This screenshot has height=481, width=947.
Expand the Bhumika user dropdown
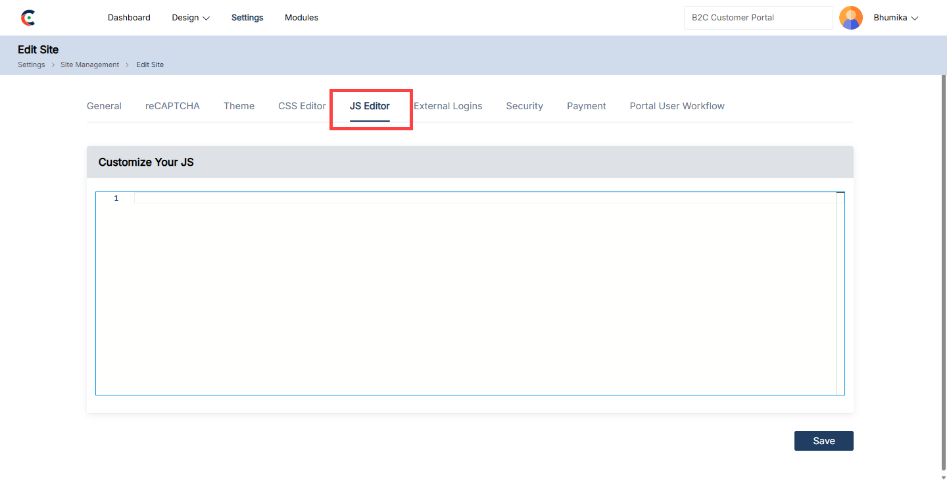[895, 18]
